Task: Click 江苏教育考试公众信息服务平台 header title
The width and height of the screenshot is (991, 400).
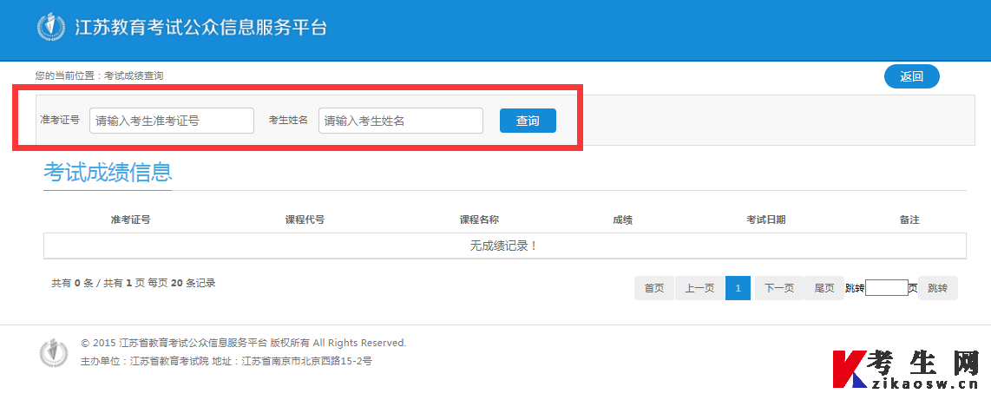Action: [x=201, y=28]
